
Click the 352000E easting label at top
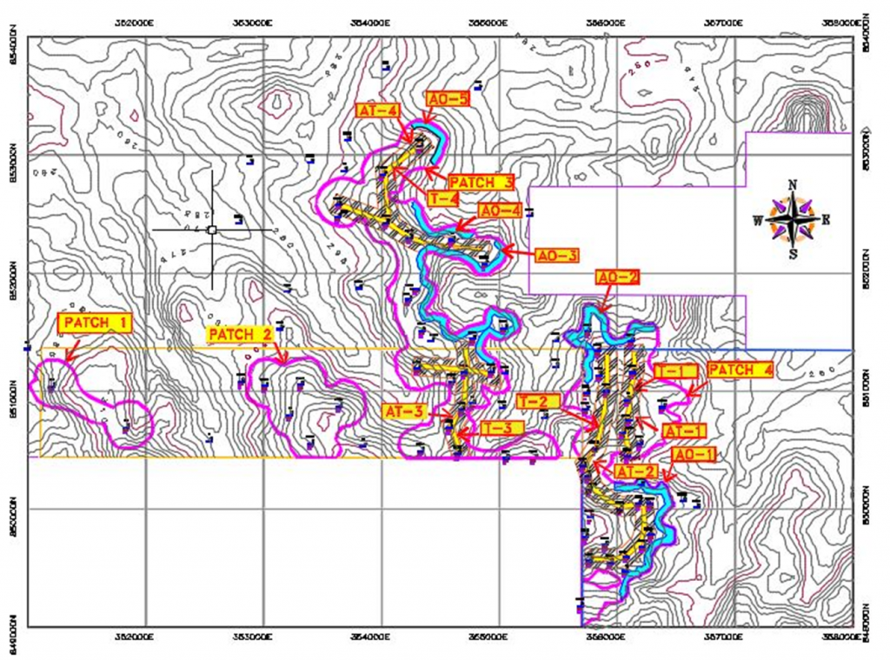(140, 23)
